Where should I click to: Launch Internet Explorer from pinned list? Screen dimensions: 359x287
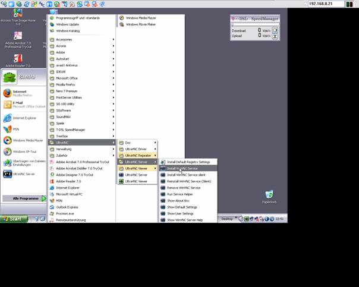point(20,118)
